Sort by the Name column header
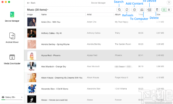The image size is (173, 104). pyautogui.click(x=44, y=15)
